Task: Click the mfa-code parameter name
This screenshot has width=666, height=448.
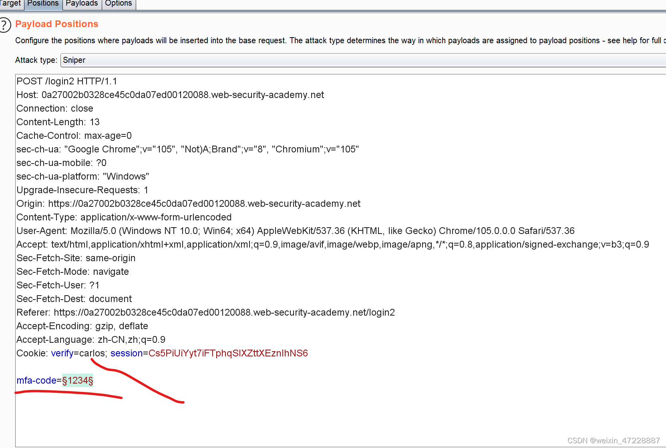Action: (x=36, y=380)
